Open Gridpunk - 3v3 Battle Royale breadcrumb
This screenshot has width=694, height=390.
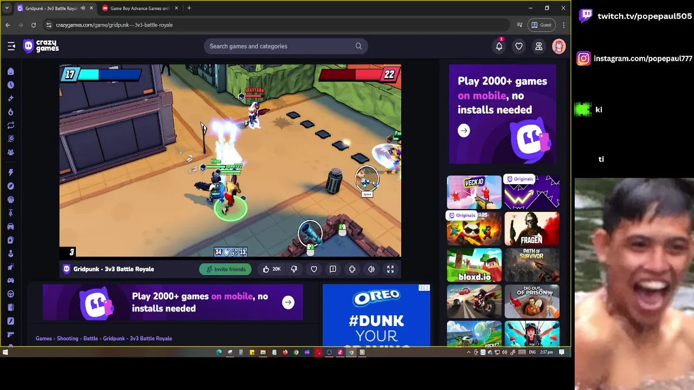(138, 339)
